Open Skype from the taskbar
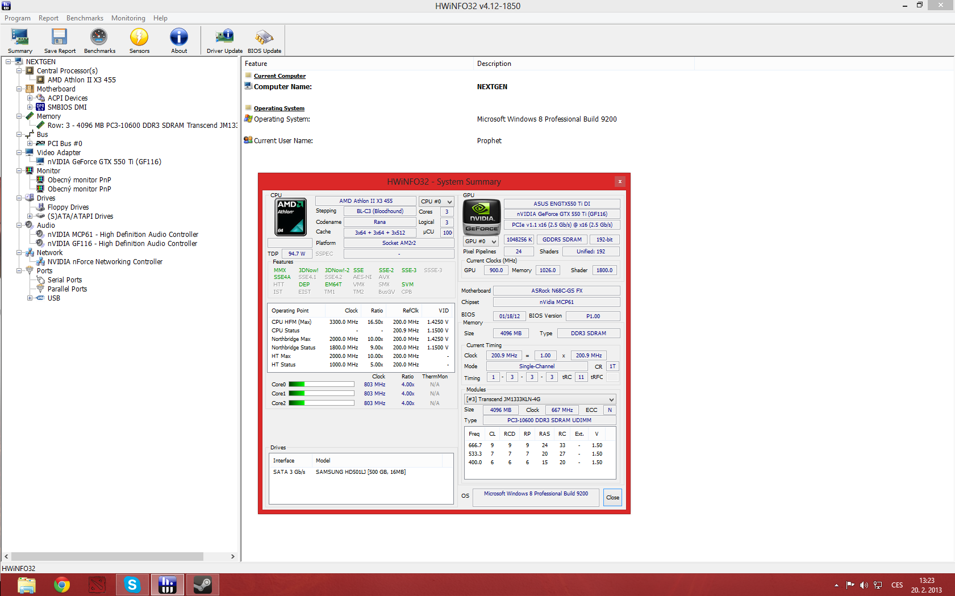955x596 pixels. 132,585
